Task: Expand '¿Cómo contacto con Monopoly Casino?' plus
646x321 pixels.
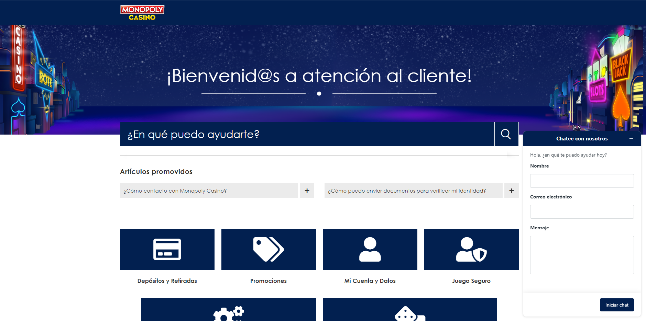Action: click(x=307, y=191)
